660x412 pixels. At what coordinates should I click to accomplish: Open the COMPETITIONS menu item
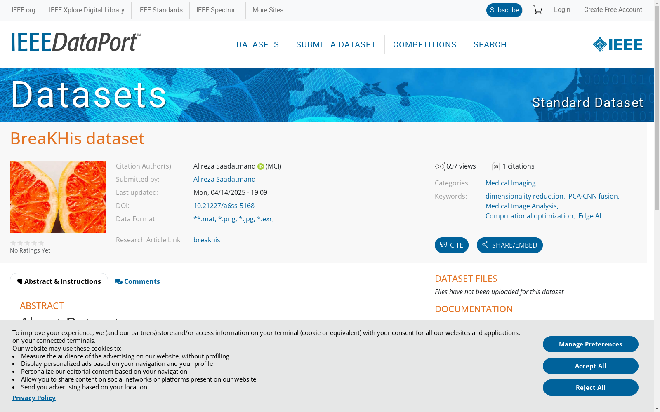pos(425,44)
